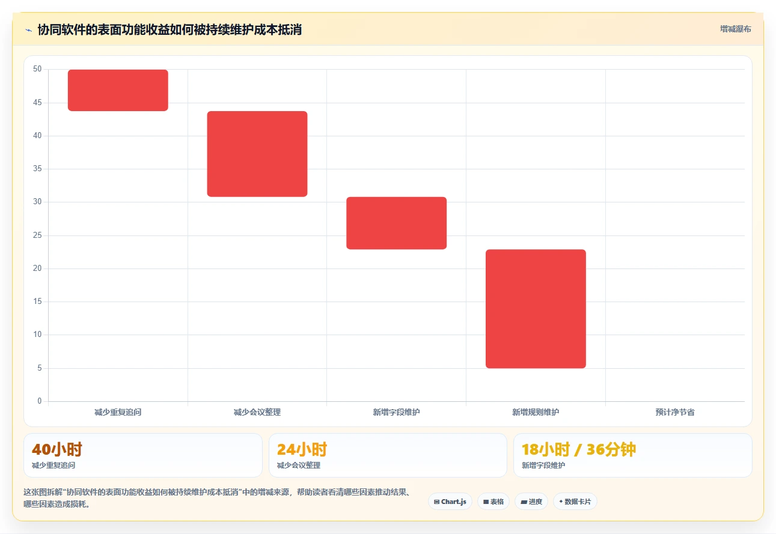This screenshot has height=534, width=776.
Task: Click the 表格 tag chip
Action: point(493,502)
